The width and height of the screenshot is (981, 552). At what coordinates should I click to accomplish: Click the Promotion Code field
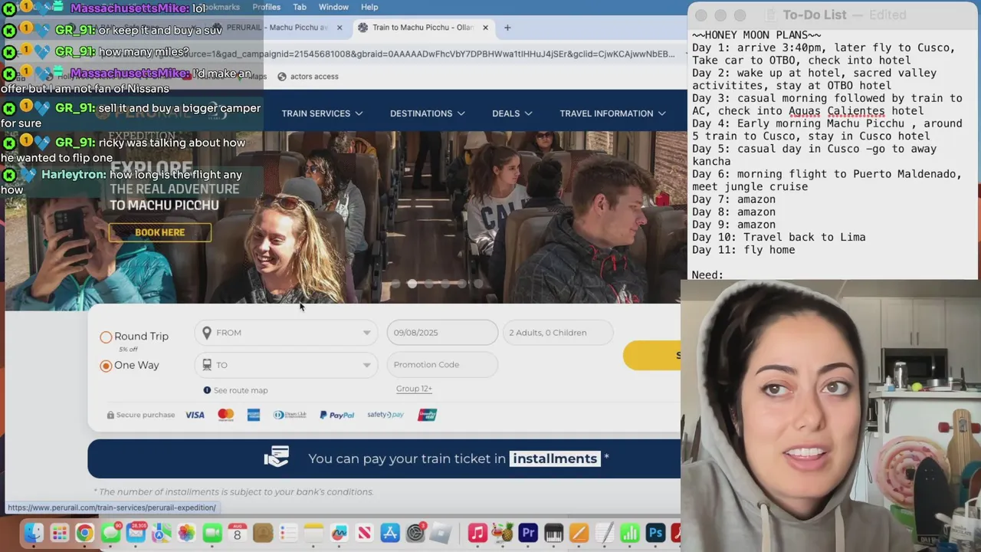[x=442, y=365]
